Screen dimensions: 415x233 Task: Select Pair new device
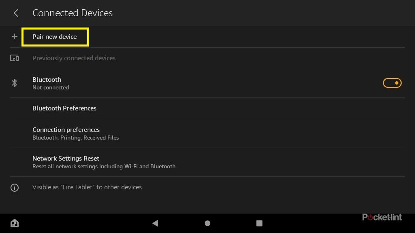tap(55, 37)
